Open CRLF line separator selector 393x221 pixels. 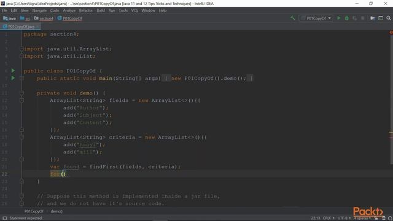(x=329, y=219)
